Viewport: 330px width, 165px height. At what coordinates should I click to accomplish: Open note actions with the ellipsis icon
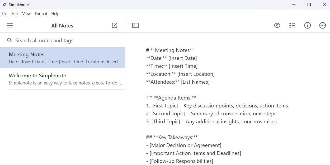[x=323, y=25]
